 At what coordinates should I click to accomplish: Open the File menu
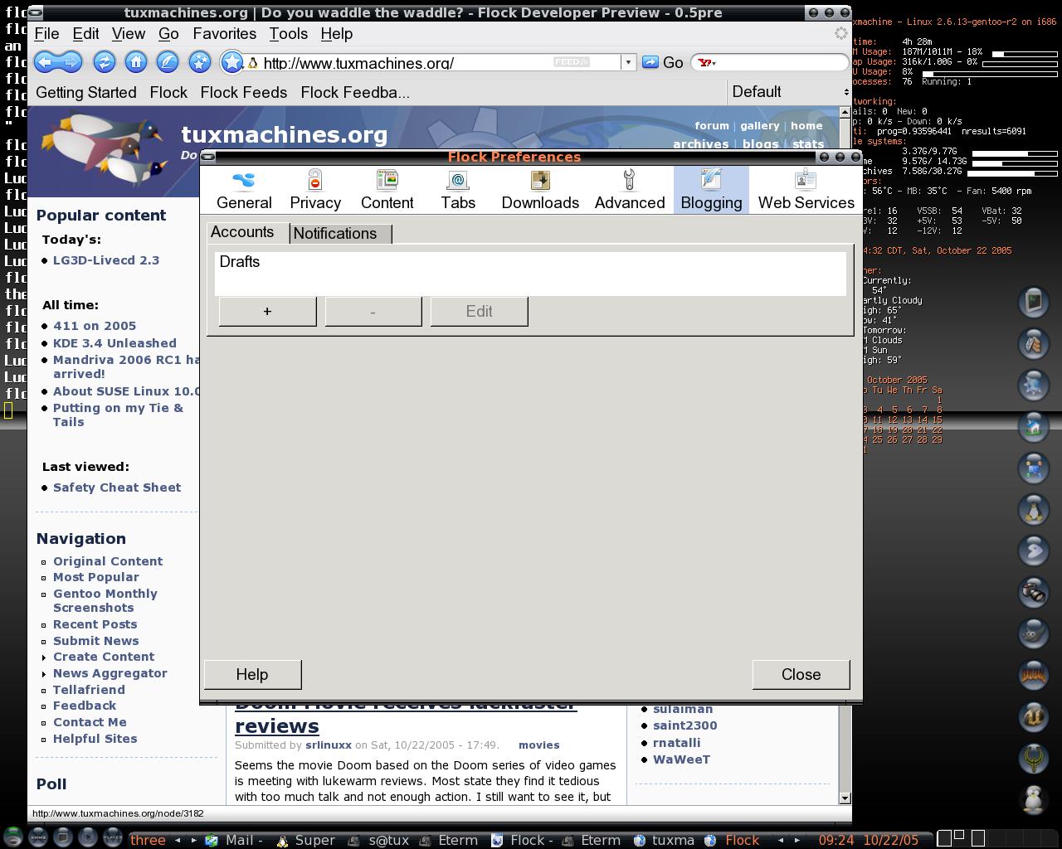pyautogui.click(x=46, y=34)
